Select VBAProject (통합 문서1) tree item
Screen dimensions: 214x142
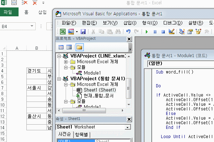point(98,79)
